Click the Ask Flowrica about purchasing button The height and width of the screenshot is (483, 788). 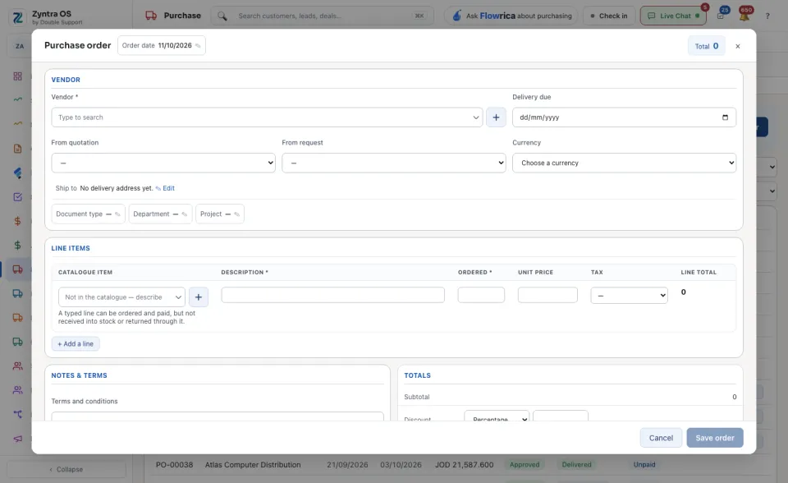(511, 16)
